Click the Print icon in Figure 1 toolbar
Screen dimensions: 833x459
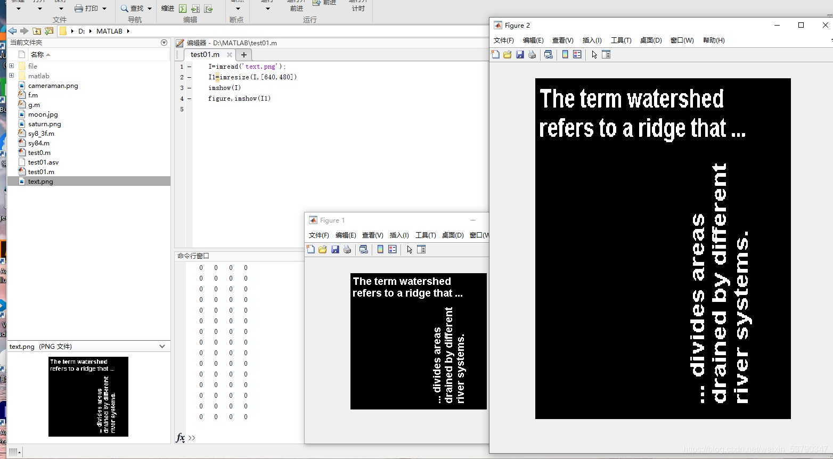[347, 249]
